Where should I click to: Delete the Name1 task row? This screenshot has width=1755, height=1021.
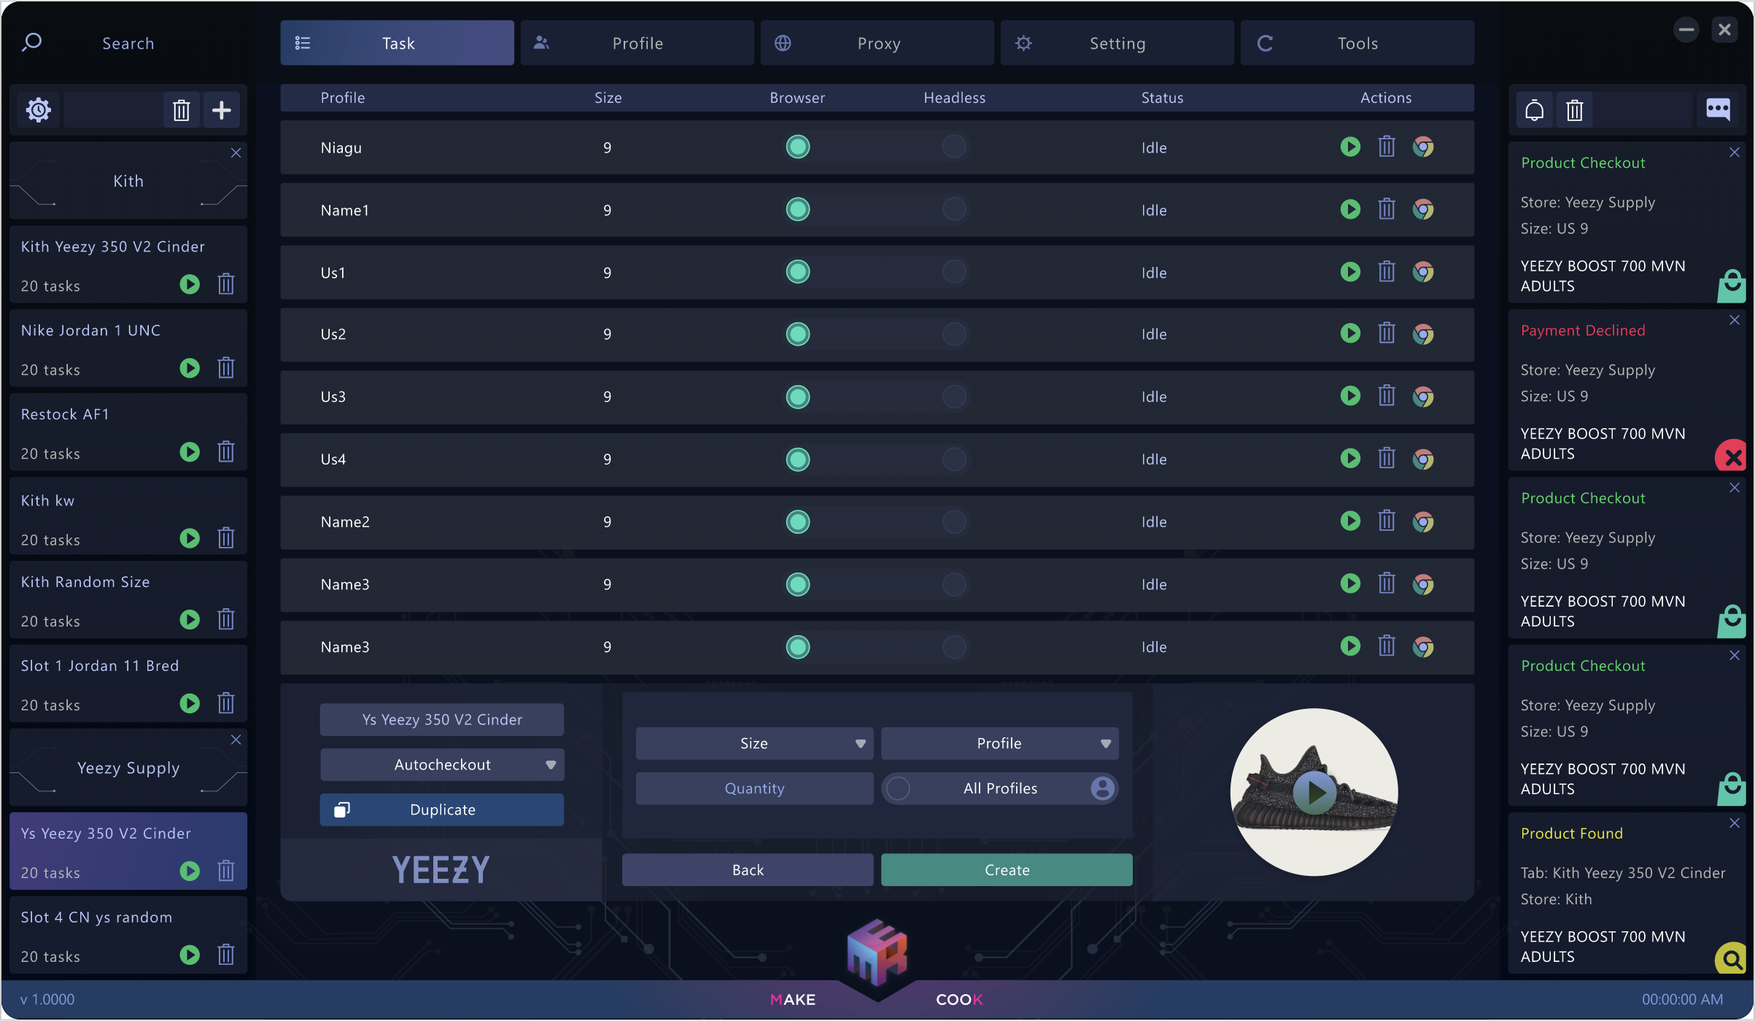pyautogui.click(x=1387, y=209)
